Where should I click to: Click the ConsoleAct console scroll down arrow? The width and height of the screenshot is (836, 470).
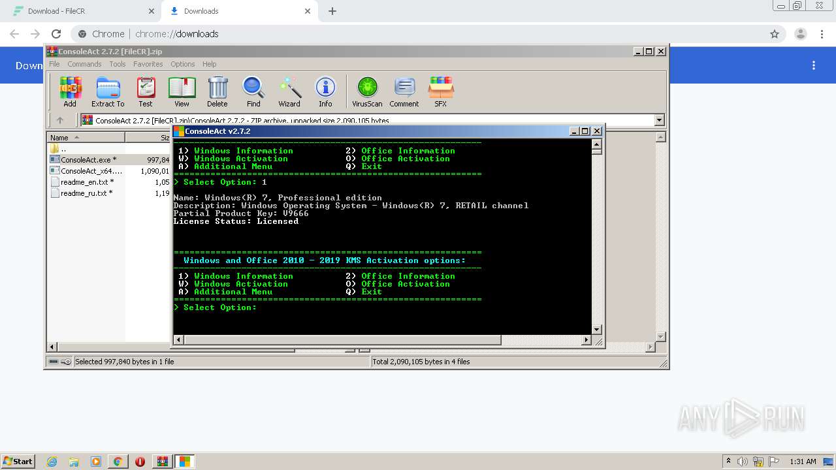(x=597, y=330)
